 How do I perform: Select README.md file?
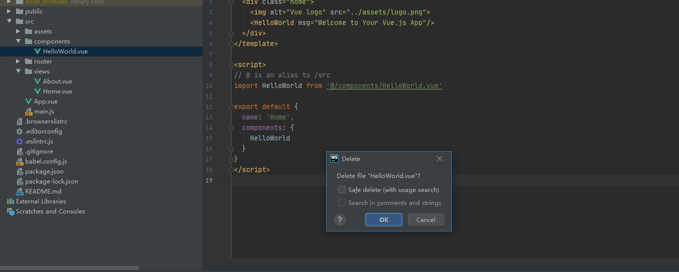(x=44, y=191)
